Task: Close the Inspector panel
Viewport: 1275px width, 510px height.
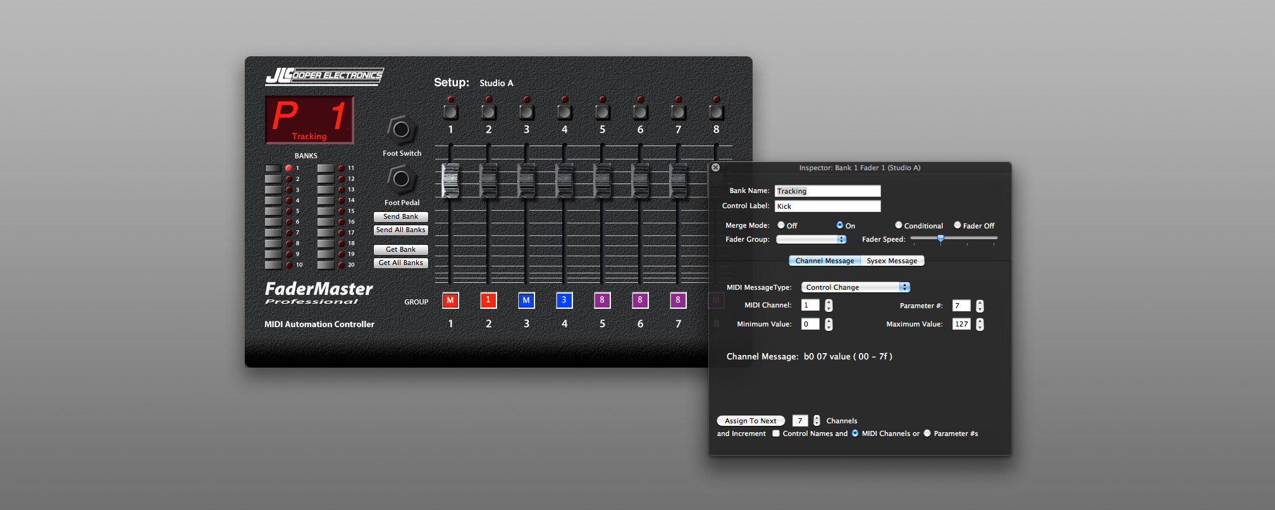Action: (715, 168)
